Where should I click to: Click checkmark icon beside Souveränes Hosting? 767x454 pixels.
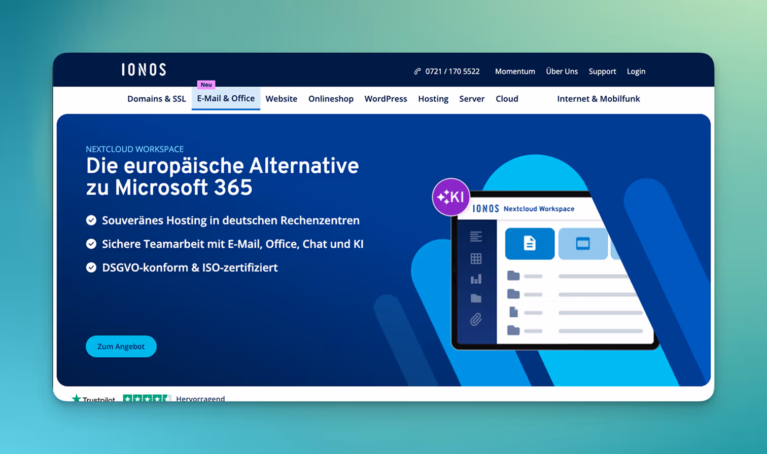click(91, 220)
